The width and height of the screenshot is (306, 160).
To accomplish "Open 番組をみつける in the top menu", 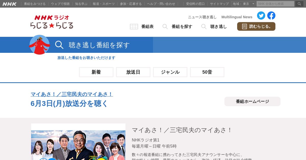I will tap(35, 4).
